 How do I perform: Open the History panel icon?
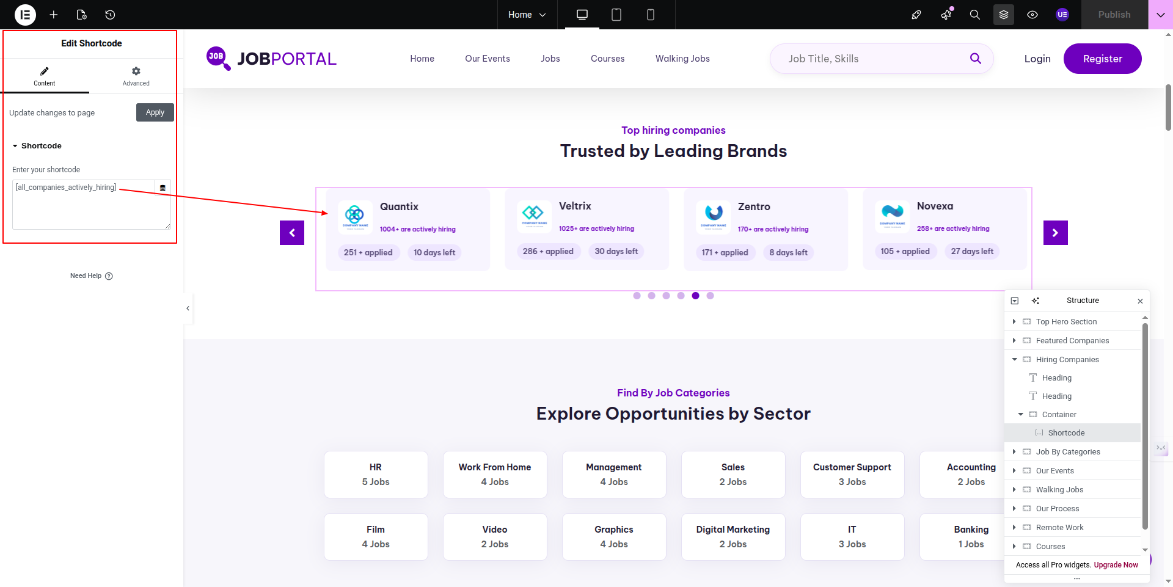pyautogui.click(x=110, y=15)
